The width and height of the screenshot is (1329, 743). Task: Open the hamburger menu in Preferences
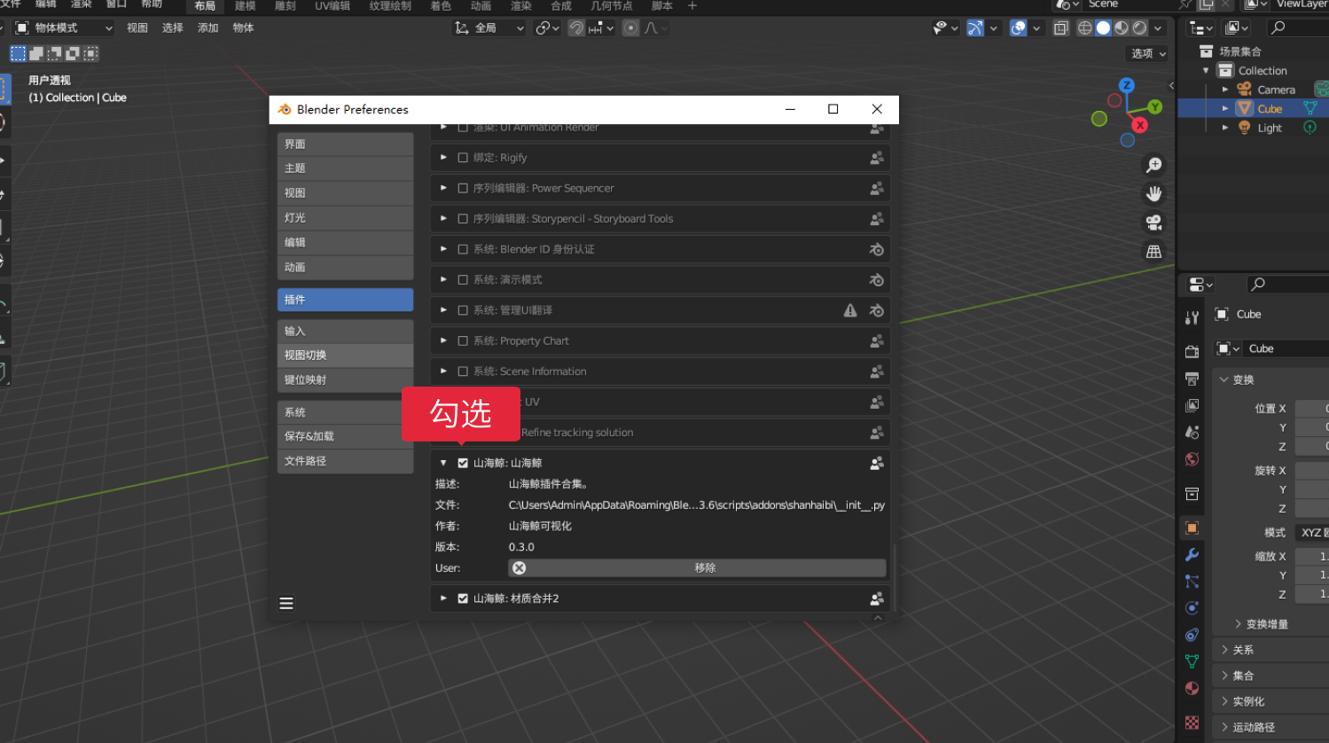286,604
